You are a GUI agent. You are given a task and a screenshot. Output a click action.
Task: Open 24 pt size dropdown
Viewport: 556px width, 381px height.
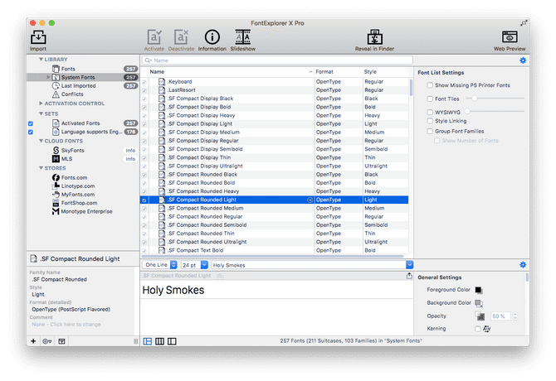coord(194,265)
